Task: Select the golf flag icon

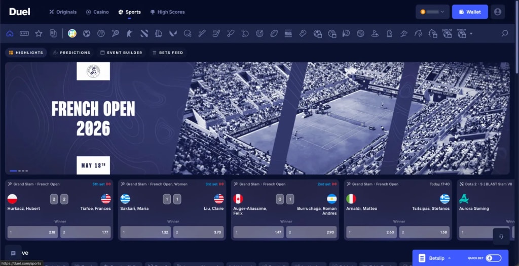Action: [375, 33]
